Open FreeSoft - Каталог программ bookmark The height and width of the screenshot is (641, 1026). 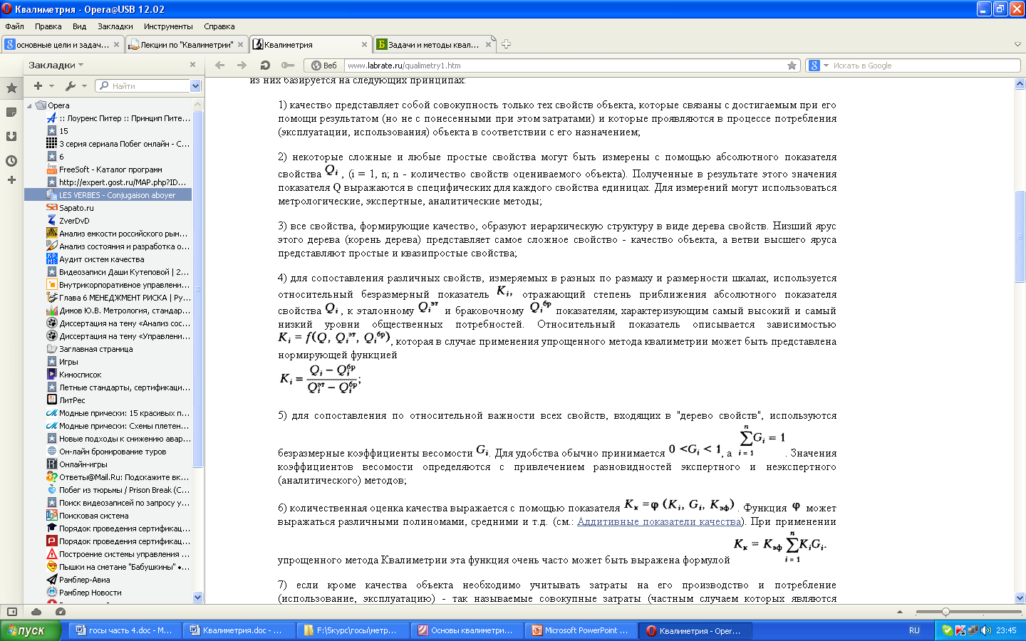110,170
